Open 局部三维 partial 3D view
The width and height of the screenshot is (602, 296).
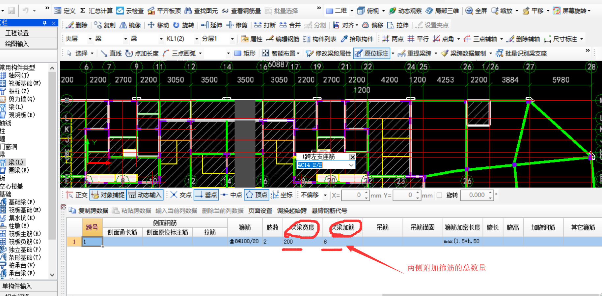[442, 11]
